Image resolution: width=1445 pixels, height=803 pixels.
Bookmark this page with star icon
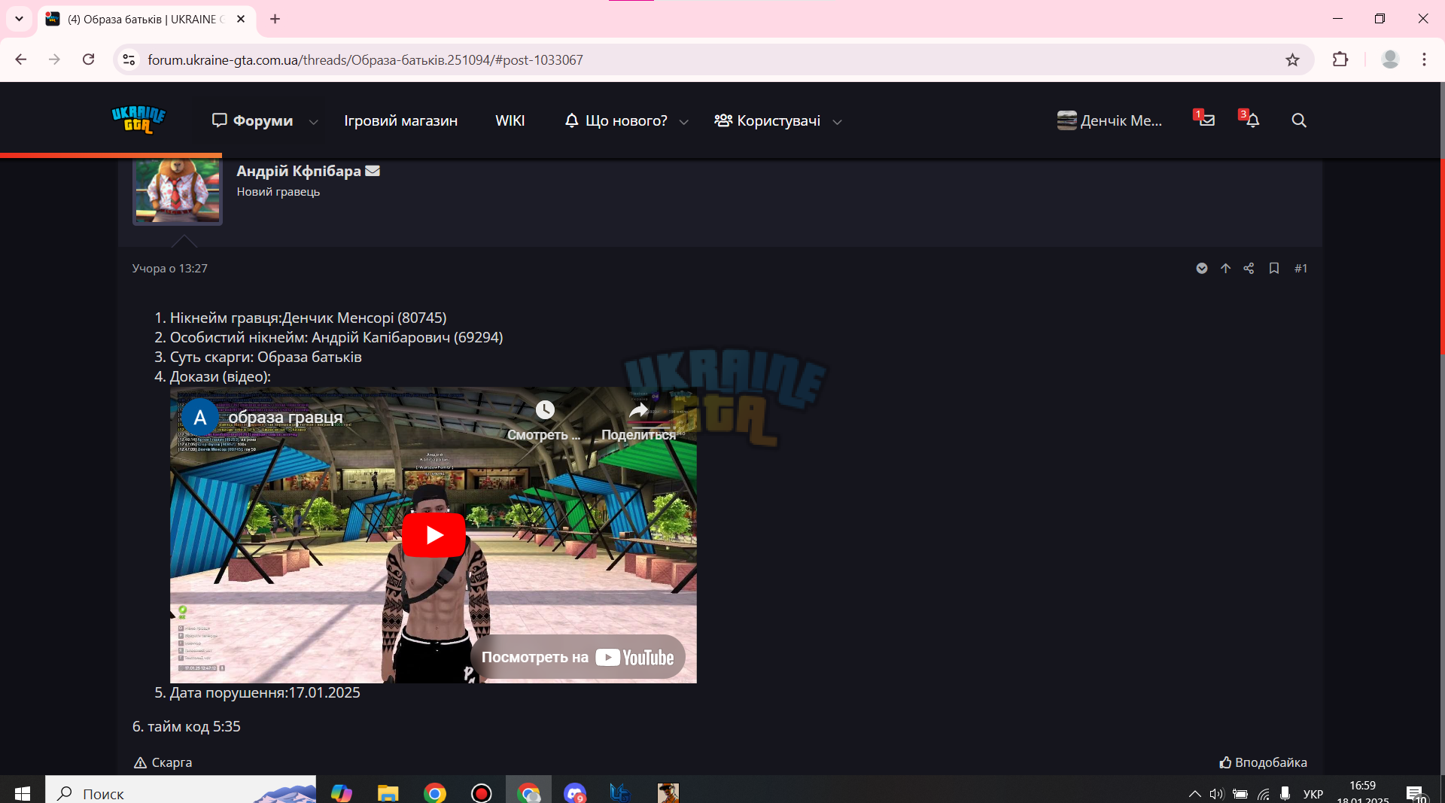(x=1292, y=59)
